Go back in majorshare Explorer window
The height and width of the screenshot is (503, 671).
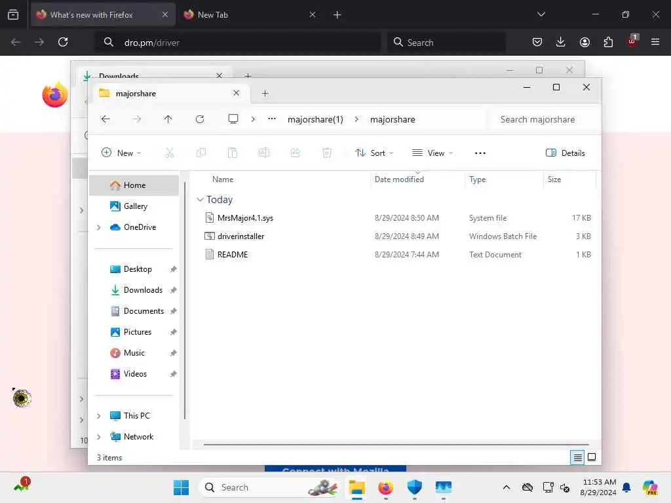pos(105,119)
